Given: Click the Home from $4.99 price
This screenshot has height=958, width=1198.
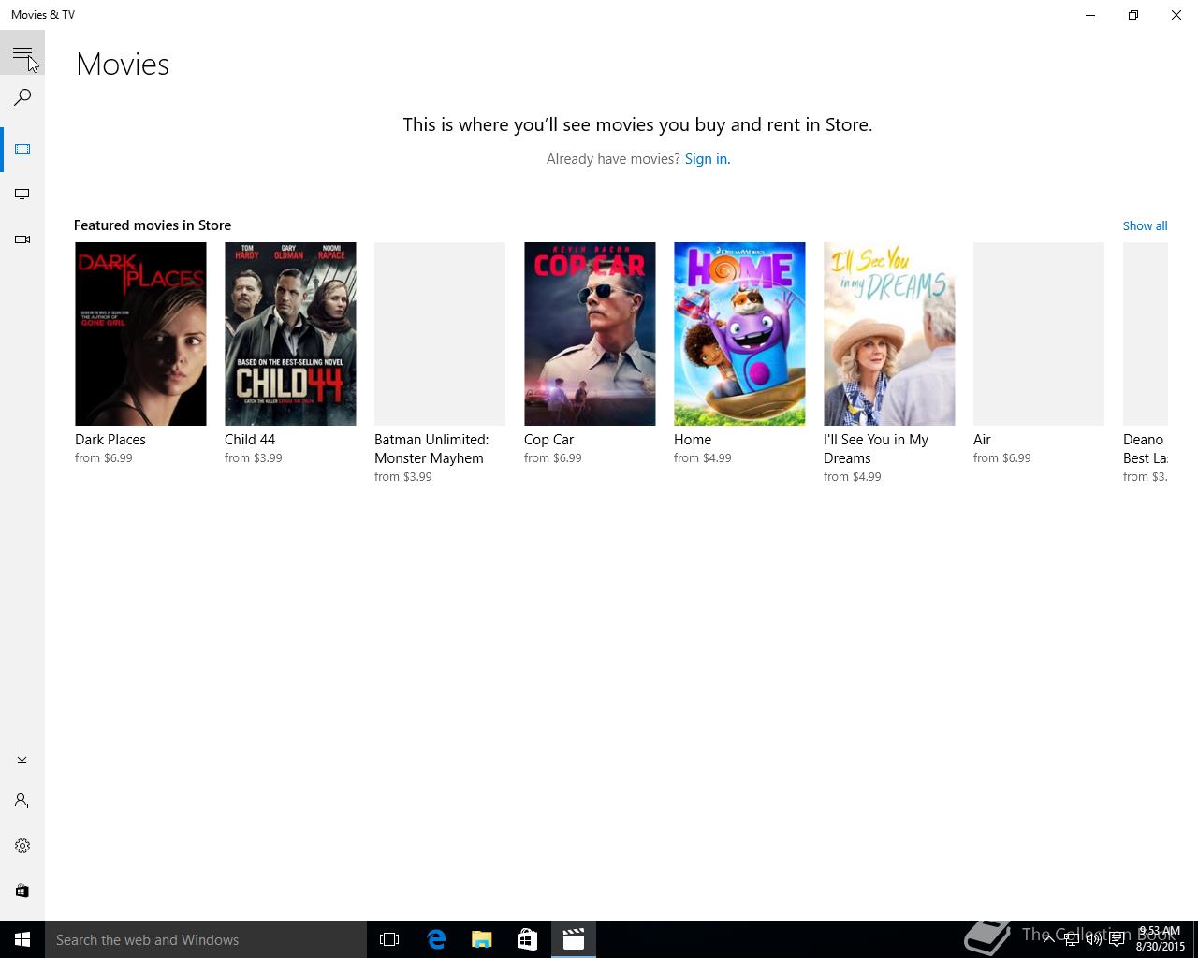Looking at the screenshot, I should 703,458.
